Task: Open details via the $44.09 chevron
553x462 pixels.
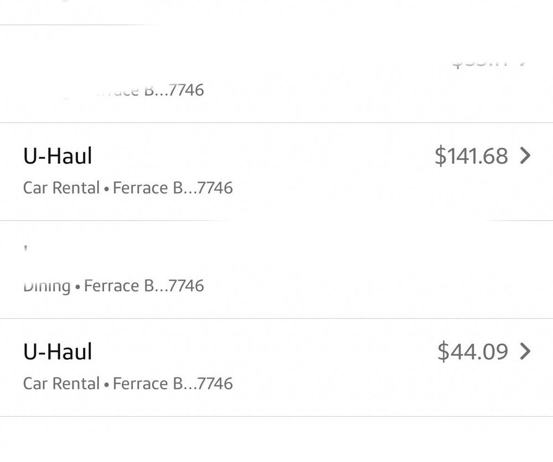Action: [x=525, y=351]
